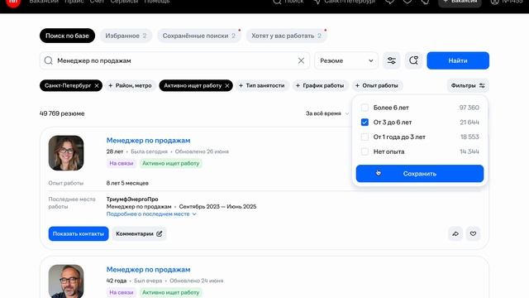Open the За всё время period dropdown
Screen dimensions: 529x298
[x=327, y=113]
